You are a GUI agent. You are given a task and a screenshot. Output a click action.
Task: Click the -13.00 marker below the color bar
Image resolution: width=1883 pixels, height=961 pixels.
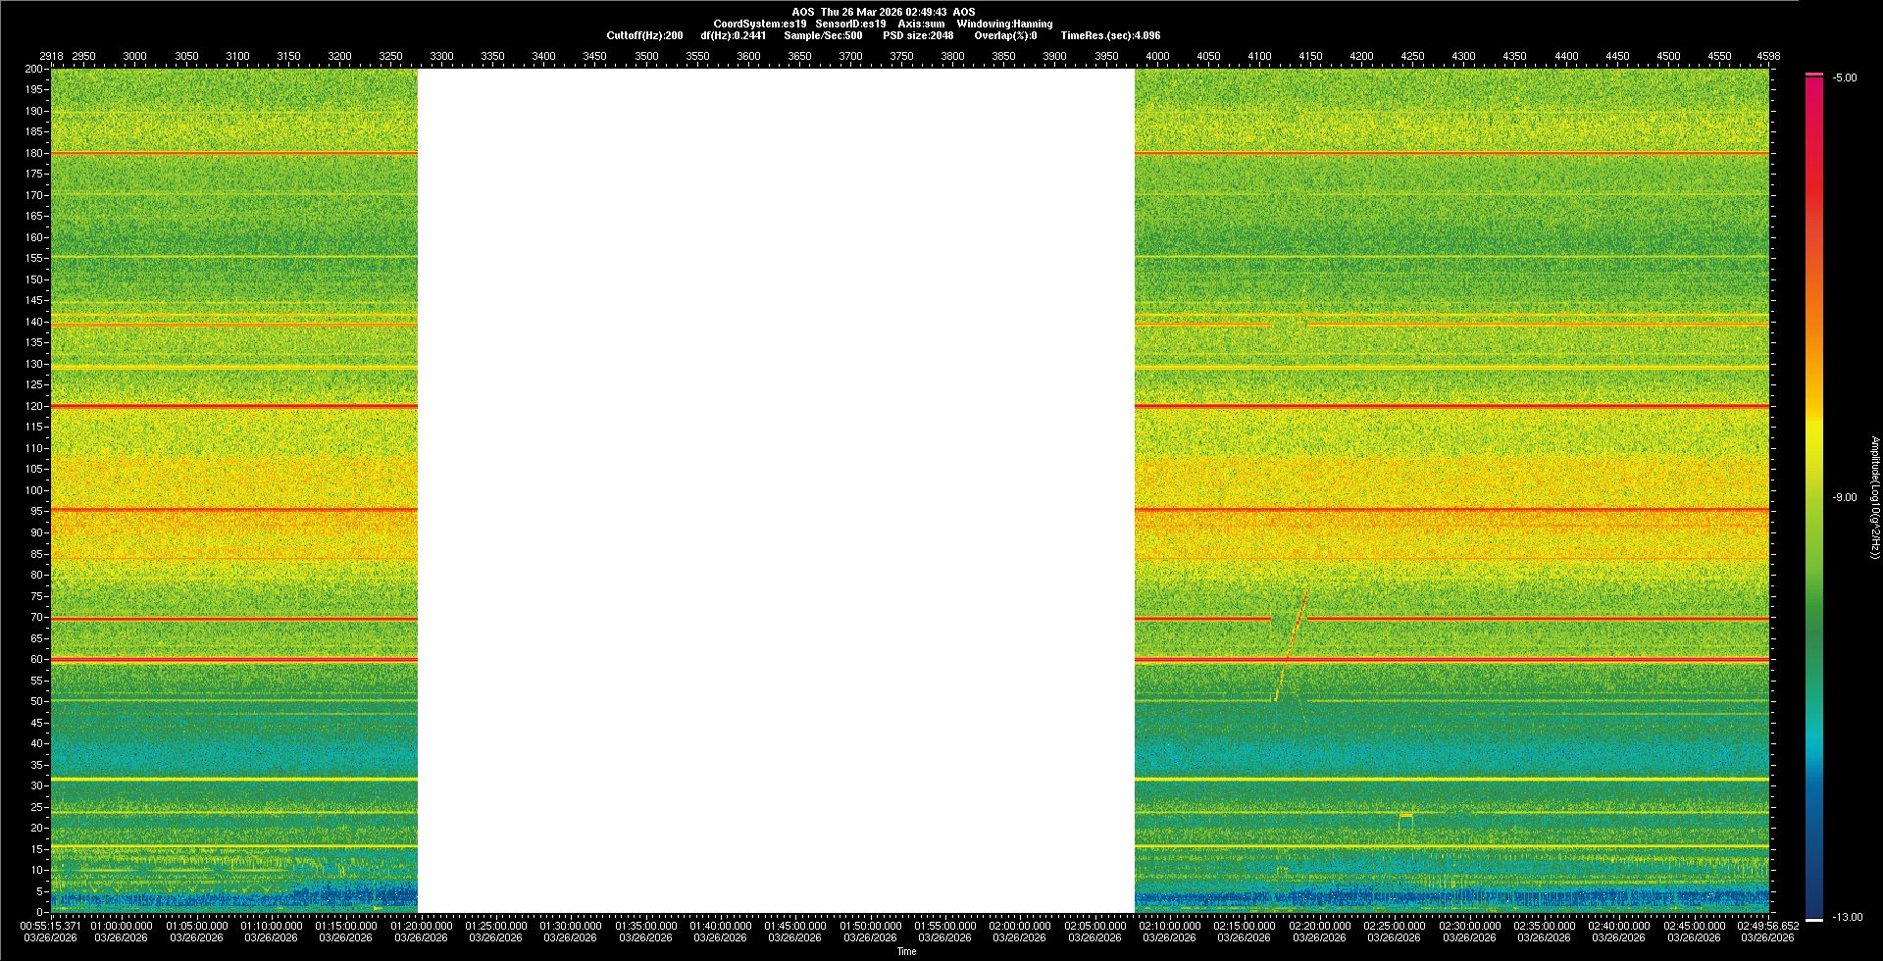point(1847,918)
